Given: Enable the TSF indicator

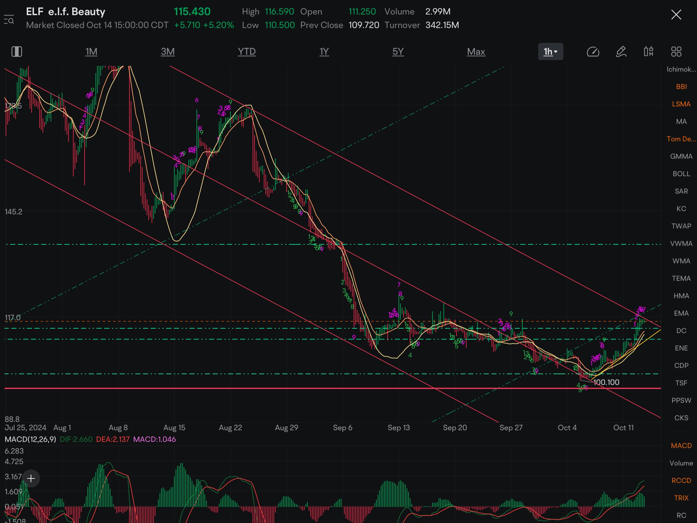Looking at the screenshot, I should pos(681,383).
